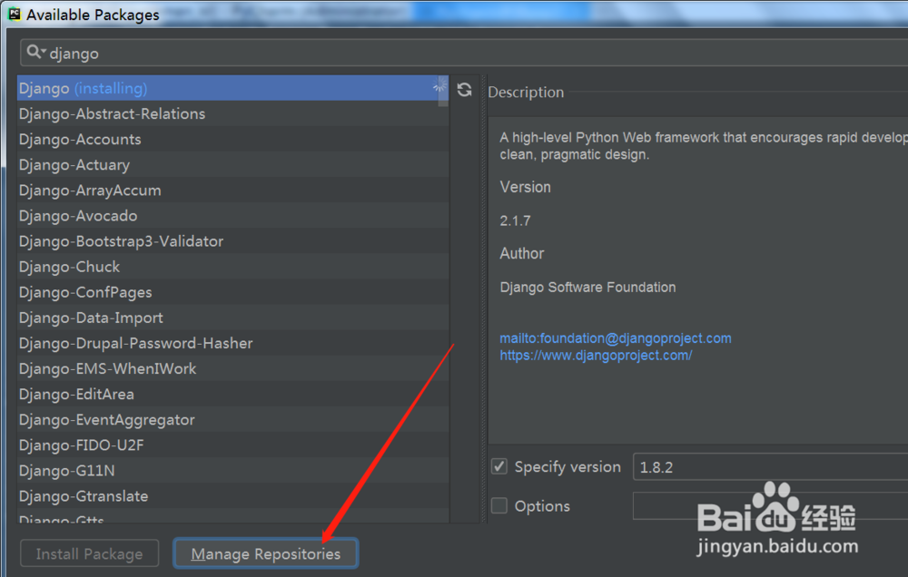Select Django-Drupal-Password-Hasher in the list
This screenshot has width=908, height=577.
(232, 343)
